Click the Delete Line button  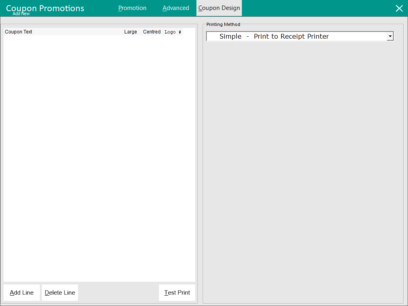pos(60,292)
